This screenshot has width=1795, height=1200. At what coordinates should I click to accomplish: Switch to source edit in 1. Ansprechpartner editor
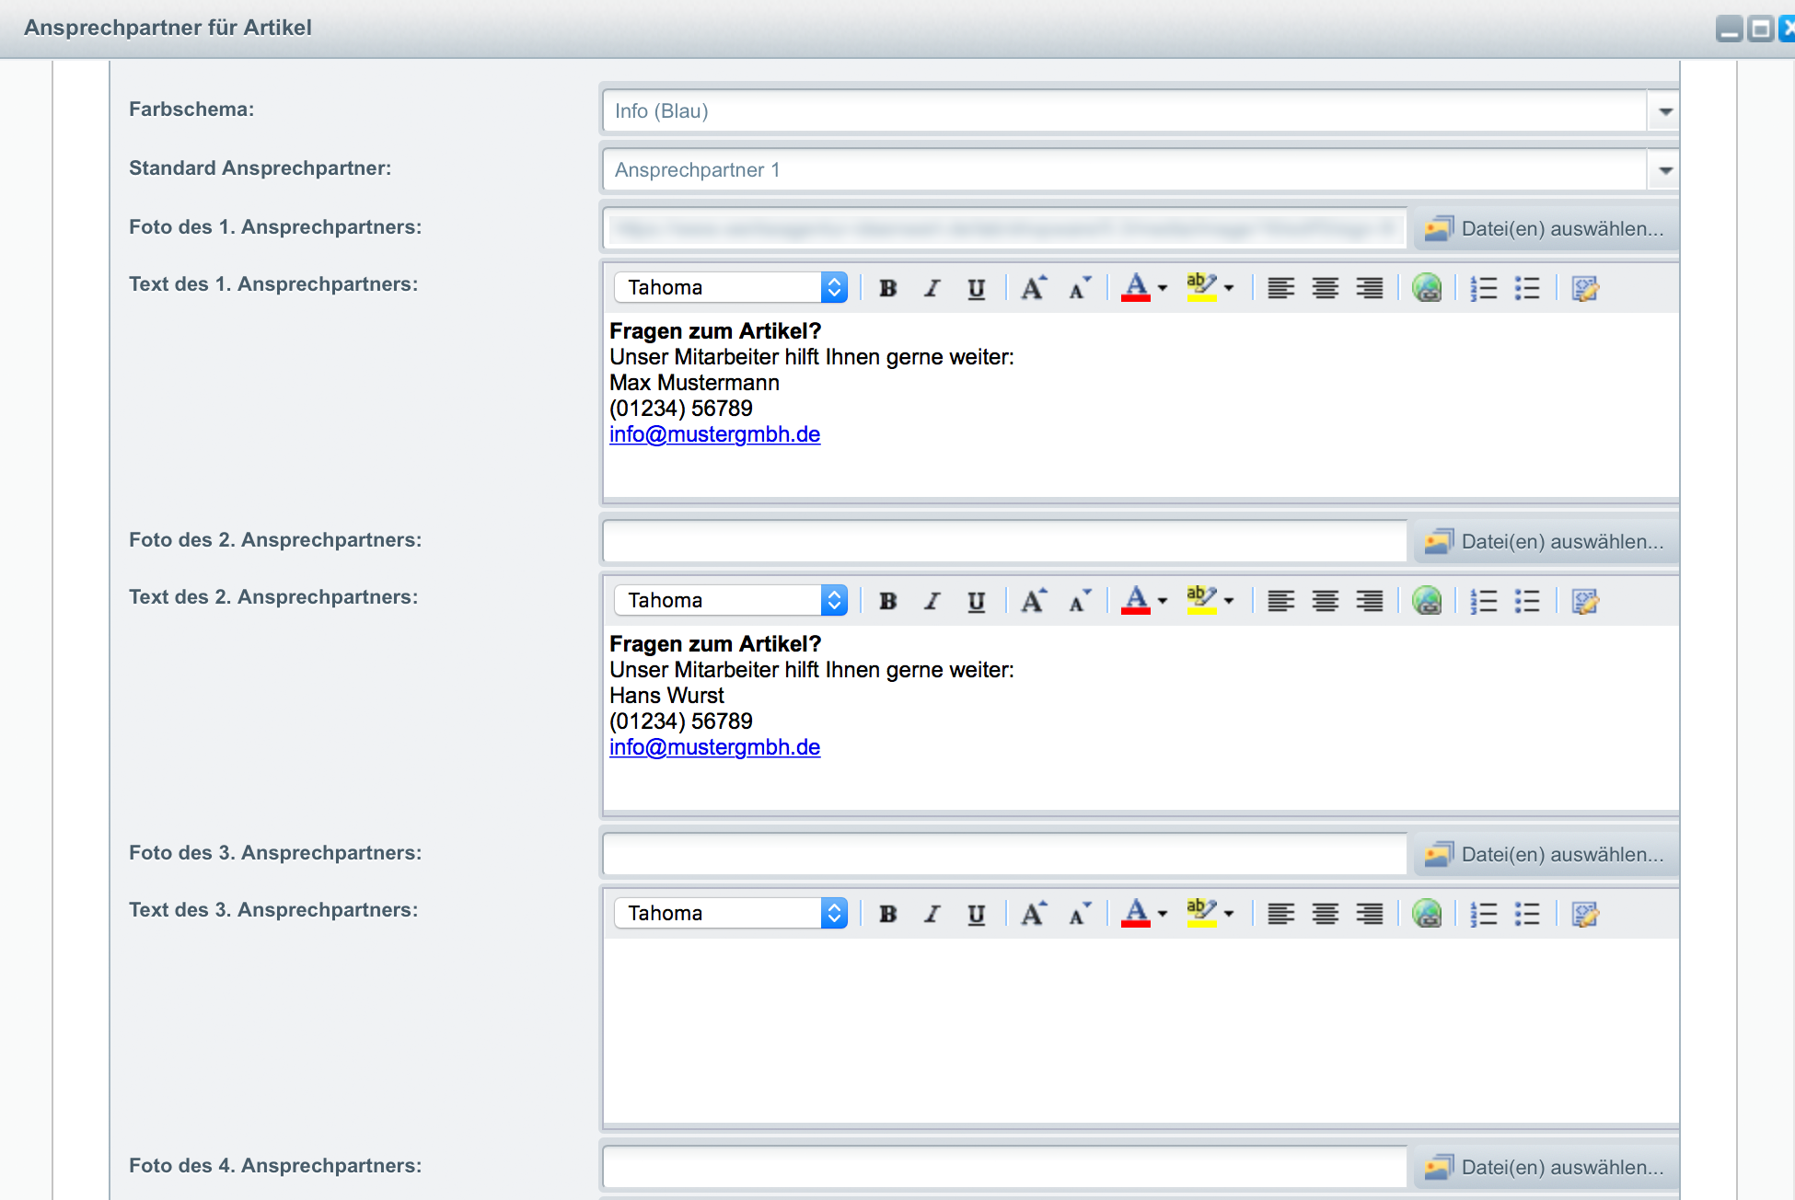[1585, 288]
